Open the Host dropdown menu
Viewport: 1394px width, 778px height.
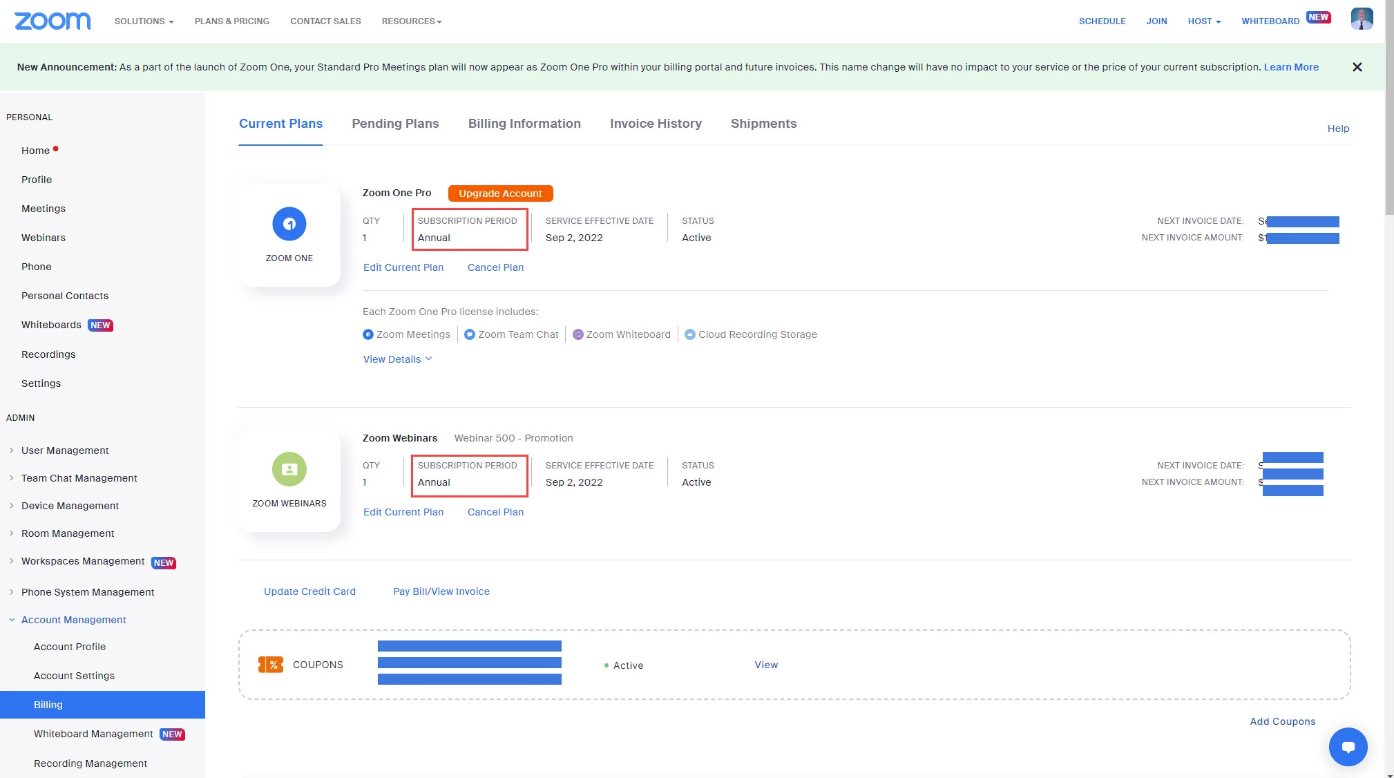[1204, 21]
